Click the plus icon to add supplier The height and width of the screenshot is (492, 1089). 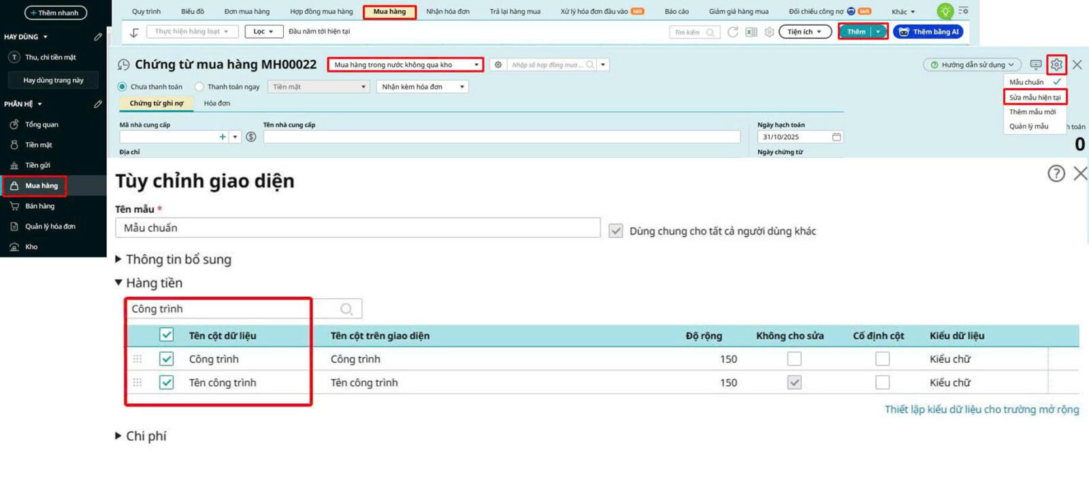(223, 137)
